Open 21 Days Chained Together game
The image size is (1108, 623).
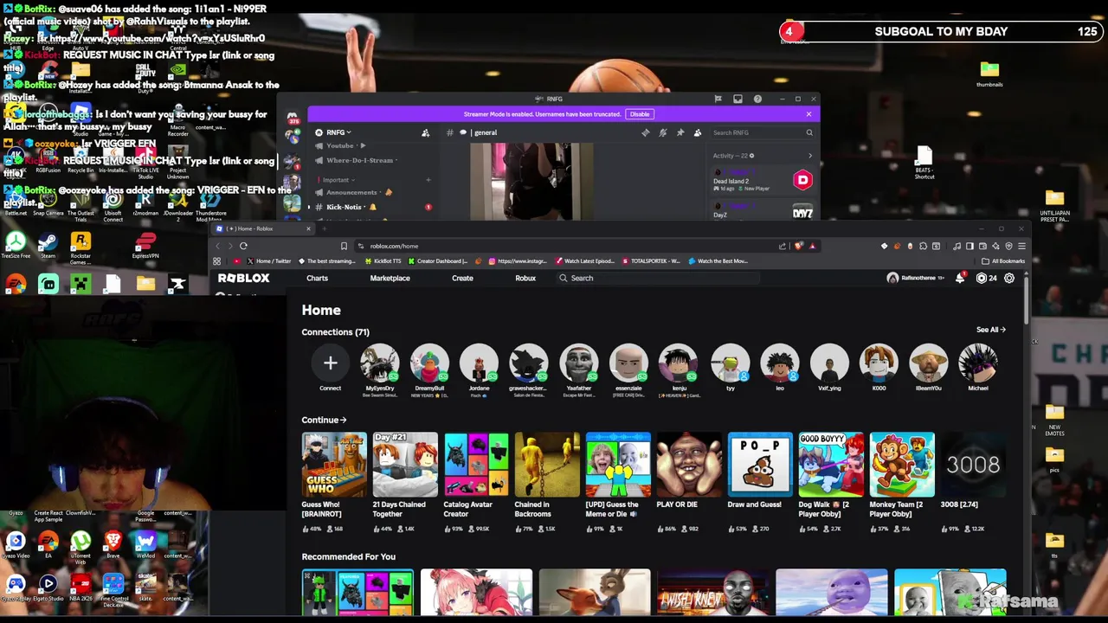point(405,465)
